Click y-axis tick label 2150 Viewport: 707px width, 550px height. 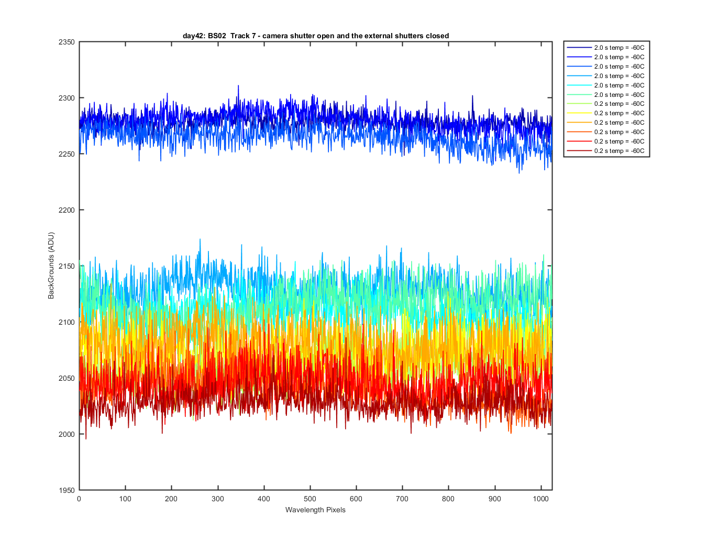[x=67, y=266]
